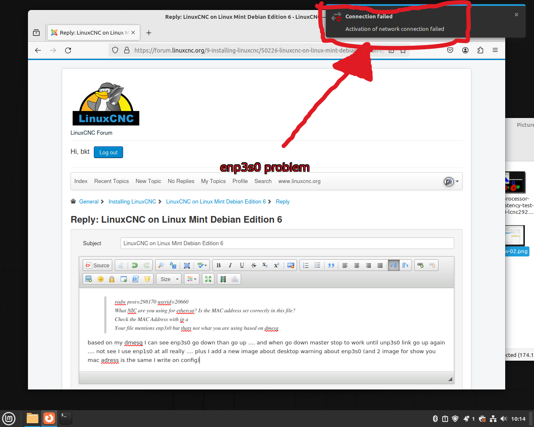The width and height of the screenshot is (534, 427).
Task: Open the Recent Topics menu item
Action: pyautogui.click(x=111, y=181)
